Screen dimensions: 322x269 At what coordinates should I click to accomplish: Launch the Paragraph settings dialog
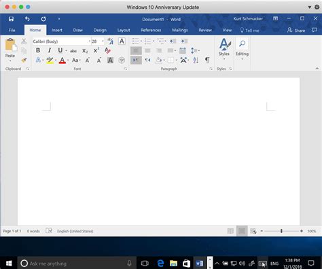(211, 69)
